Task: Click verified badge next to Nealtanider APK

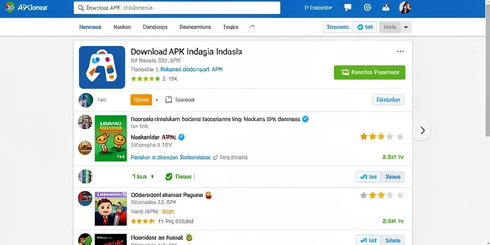Action: coord(181,137)
